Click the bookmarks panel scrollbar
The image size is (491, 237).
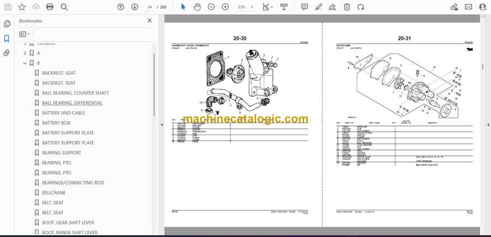tap(154, 85)
